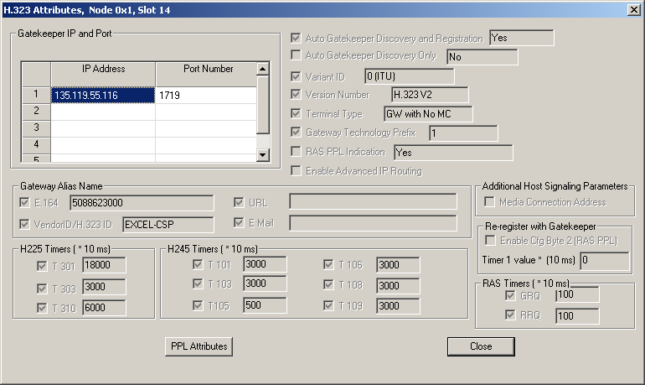Close dialog with title bar X

coord(634,9)
